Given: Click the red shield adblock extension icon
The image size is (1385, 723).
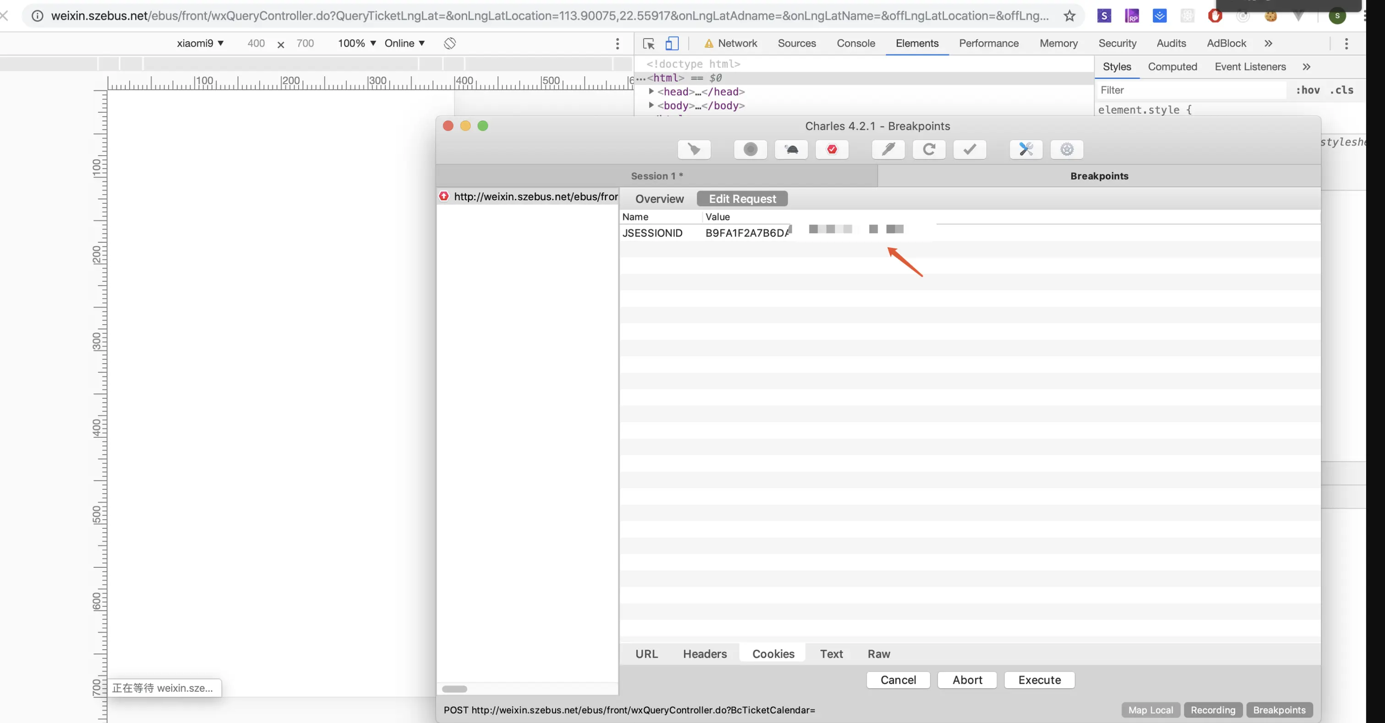Looking at the screenshot, I should pos(1215,16).
